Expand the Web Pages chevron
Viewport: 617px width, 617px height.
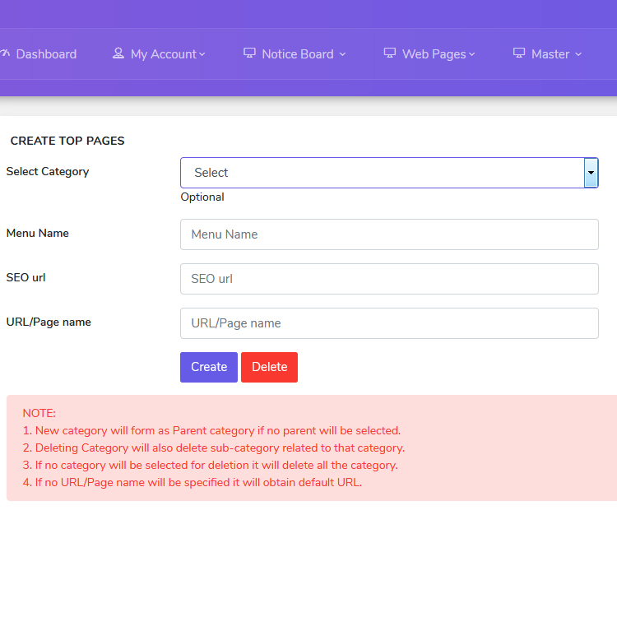(x=472, y=54)
